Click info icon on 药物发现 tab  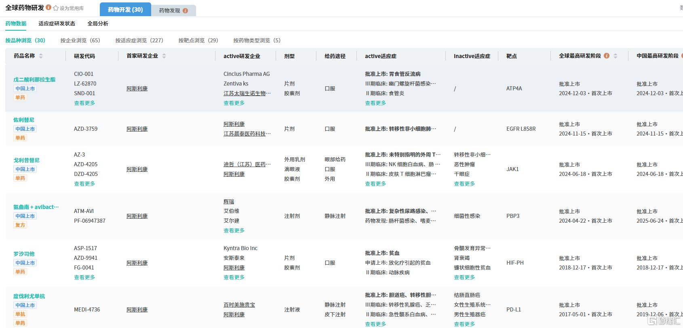click(185, 10)
